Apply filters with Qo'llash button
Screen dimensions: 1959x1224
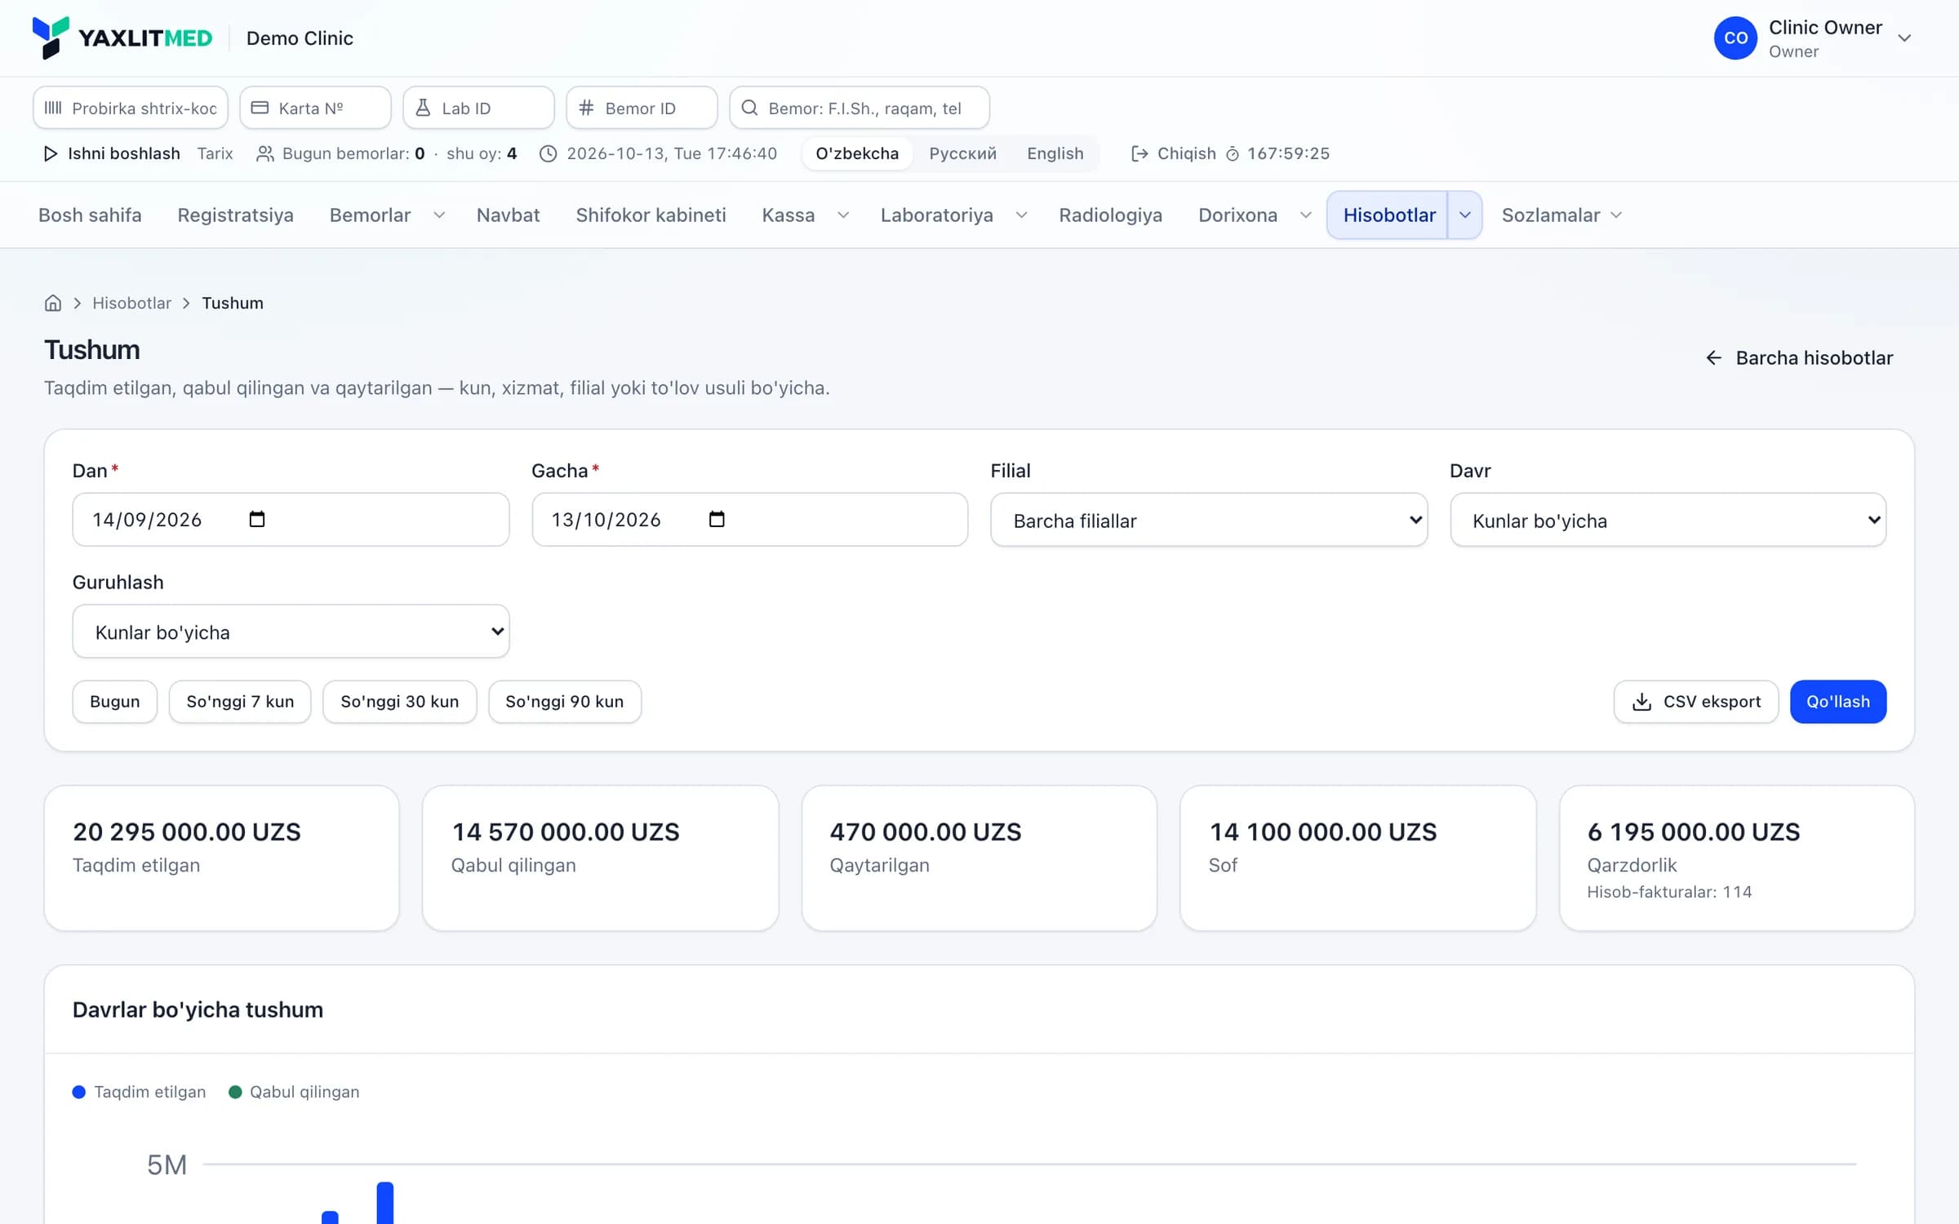point(1838,702)
